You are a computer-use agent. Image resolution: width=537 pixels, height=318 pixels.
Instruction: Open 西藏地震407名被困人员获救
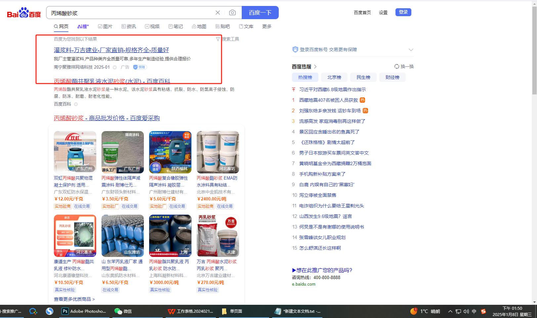329,100
